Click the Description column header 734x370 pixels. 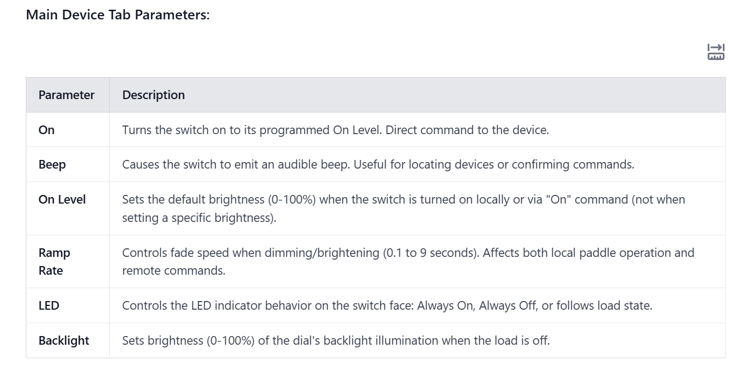153,95
